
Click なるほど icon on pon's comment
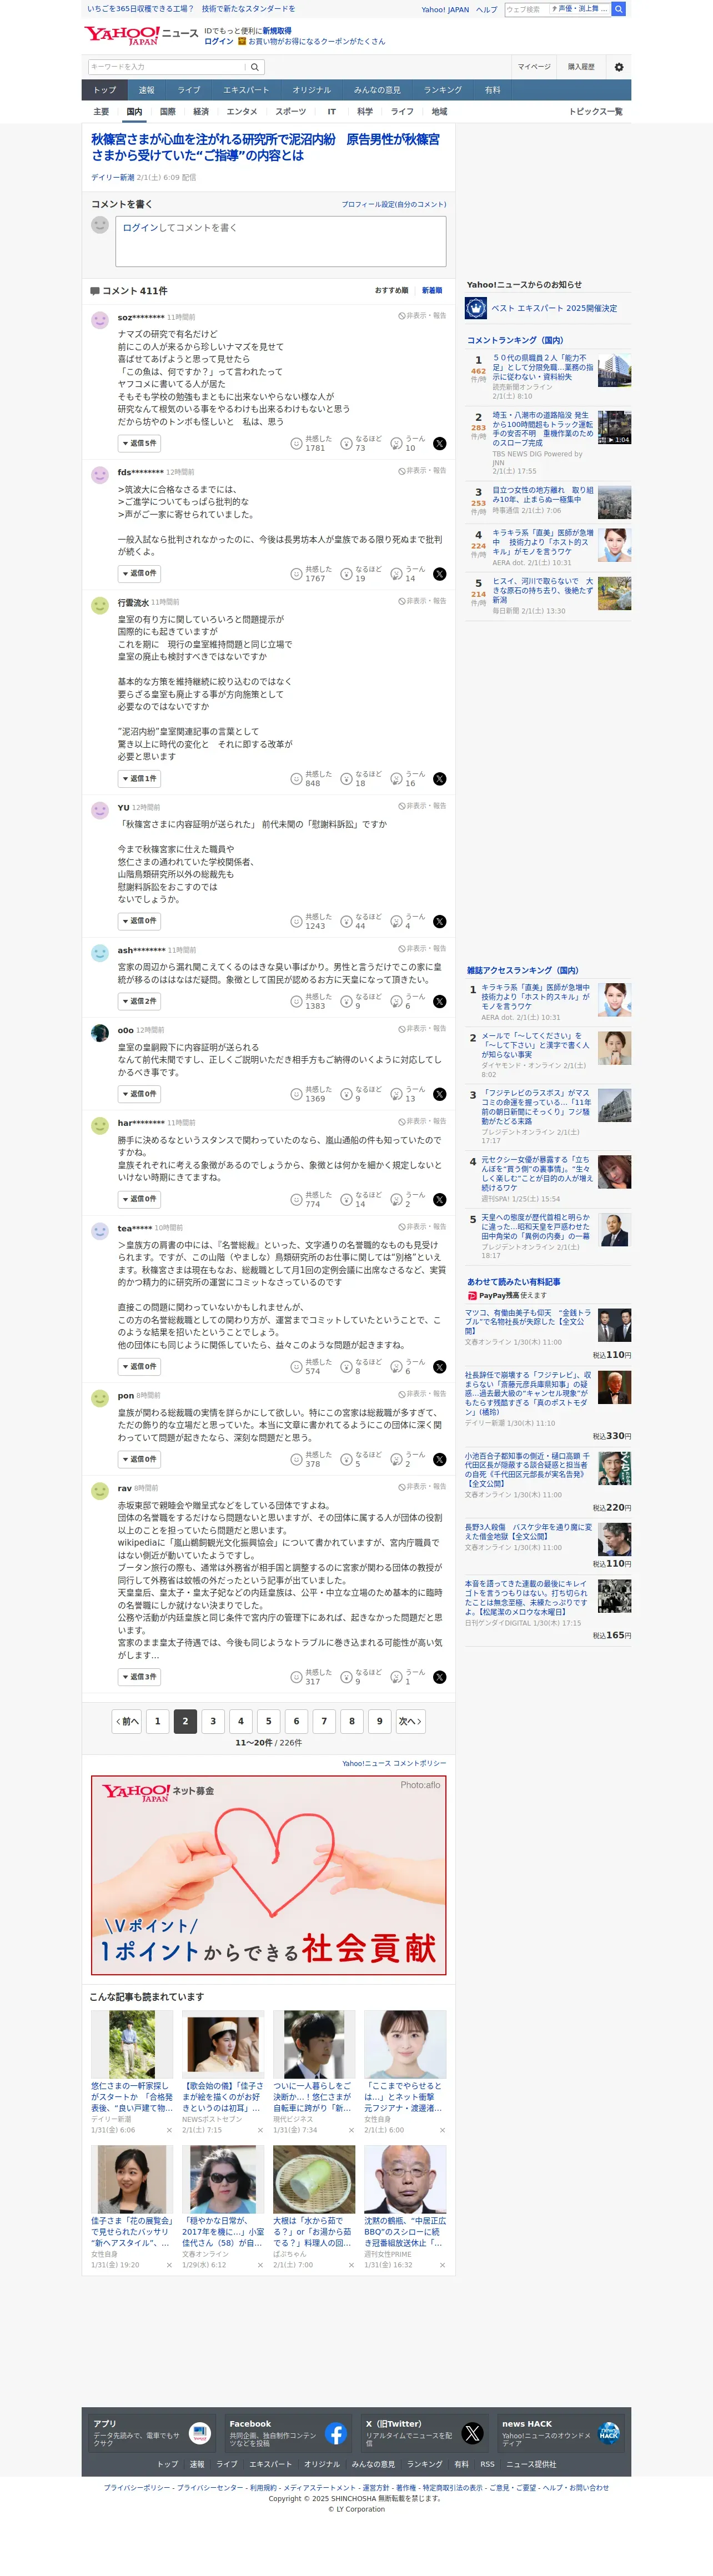pyautogui.click(x=346, y=1459)
